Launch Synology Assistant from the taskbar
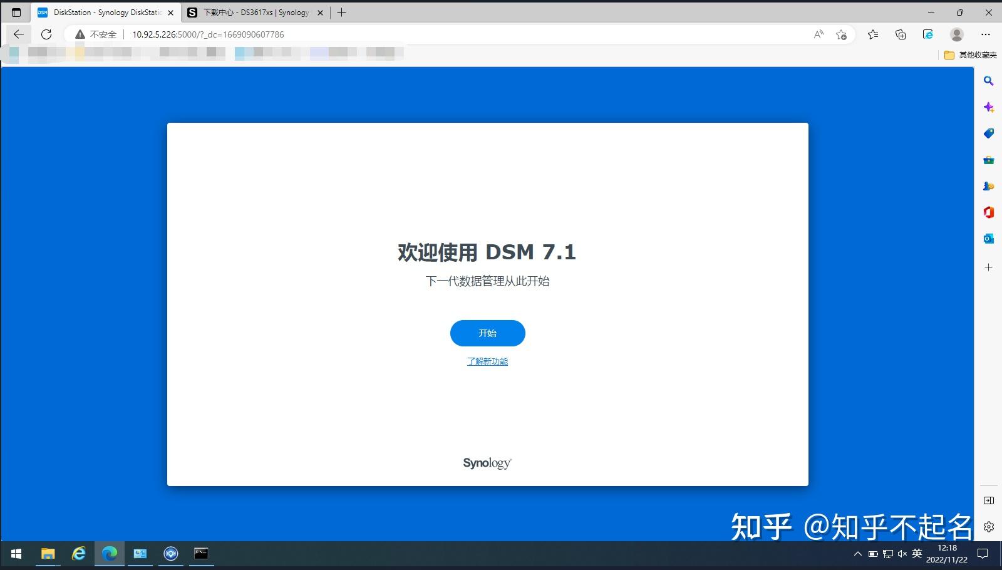The image size is (1002, 570). [170, 554]
